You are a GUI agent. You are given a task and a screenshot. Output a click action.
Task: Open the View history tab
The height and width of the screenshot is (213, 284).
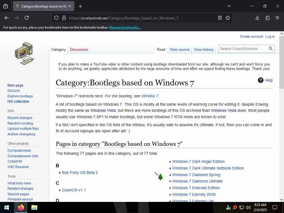(204, 49)
